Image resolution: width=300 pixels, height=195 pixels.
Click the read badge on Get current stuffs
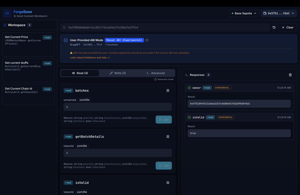pos(47,64)
